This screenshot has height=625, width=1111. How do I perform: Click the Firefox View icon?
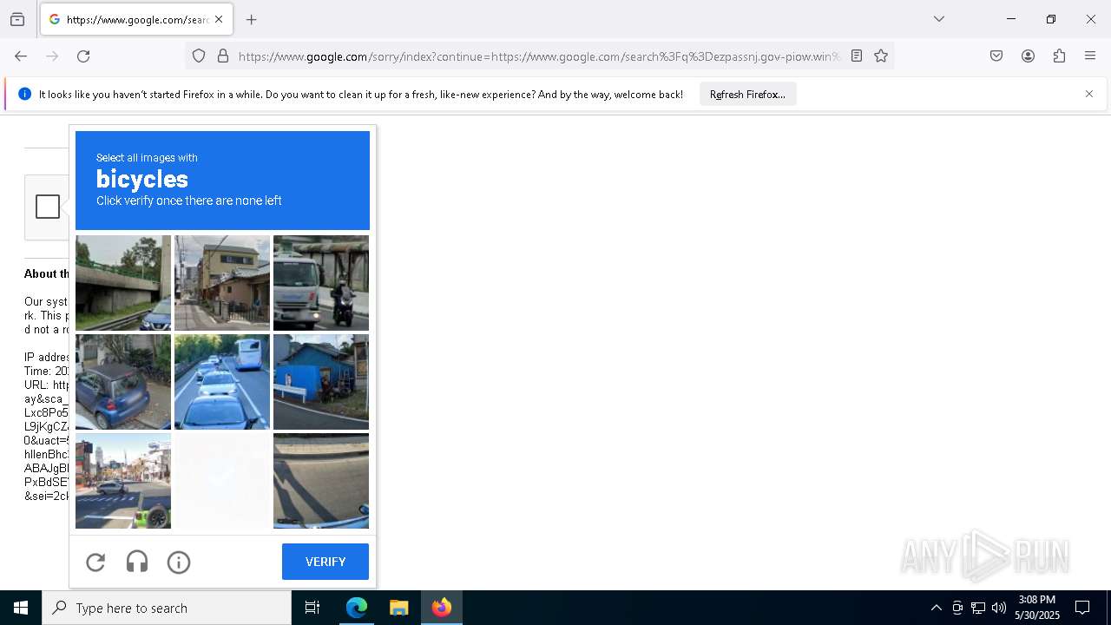pyautogui.click(x=17, y=19)
